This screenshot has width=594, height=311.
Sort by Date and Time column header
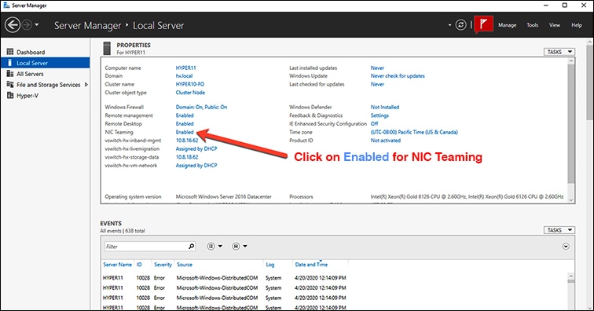[x=311, y=265]
